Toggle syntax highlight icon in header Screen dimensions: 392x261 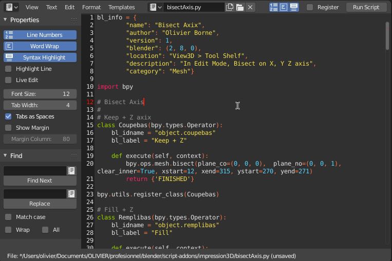(293, 7)
